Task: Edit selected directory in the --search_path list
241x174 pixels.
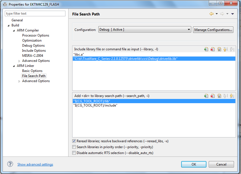Action: point(219,96)
